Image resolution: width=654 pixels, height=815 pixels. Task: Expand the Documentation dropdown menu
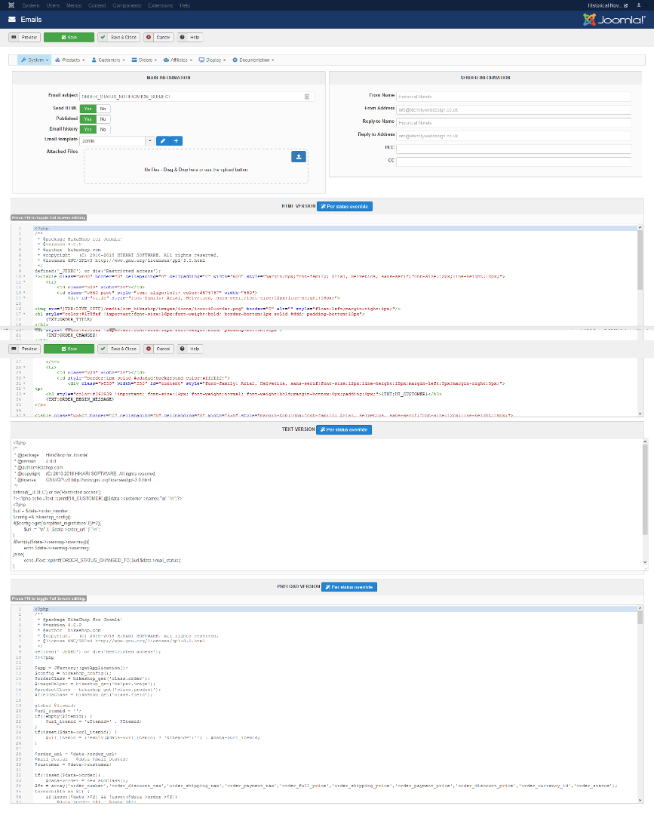[x=253, y=60]
